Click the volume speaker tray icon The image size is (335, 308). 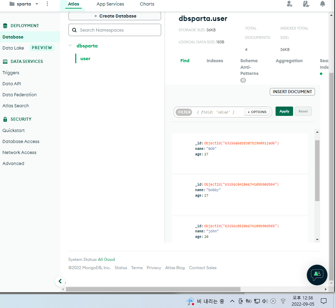tap(265, 301)
